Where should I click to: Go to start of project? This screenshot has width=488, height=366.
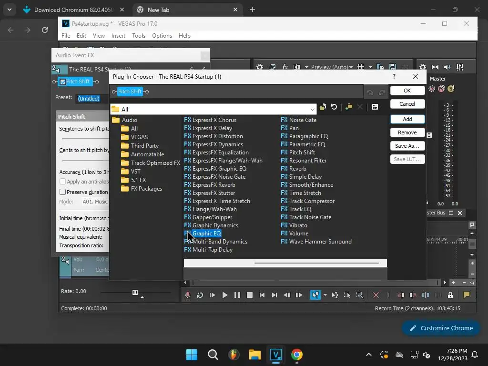coord(262,295)
